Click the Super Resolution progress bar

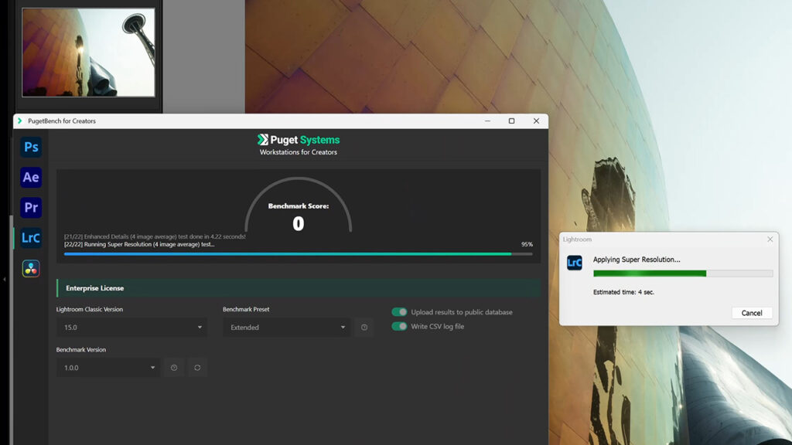683,273
